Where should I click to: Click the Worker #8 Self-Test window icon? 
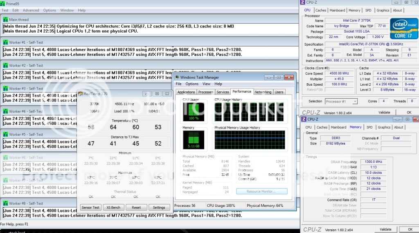tap(5, 203)
